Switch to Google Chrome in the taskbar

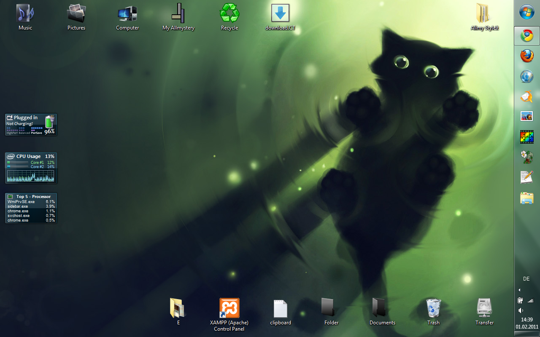point(526,36)
